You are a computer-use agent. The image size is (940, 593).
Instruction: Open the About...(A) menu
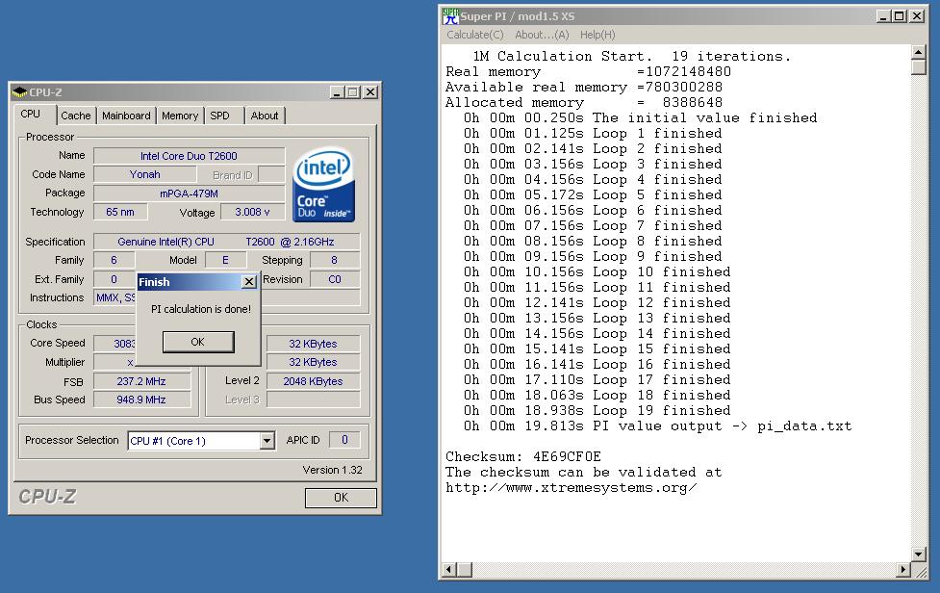coord(542,35)
